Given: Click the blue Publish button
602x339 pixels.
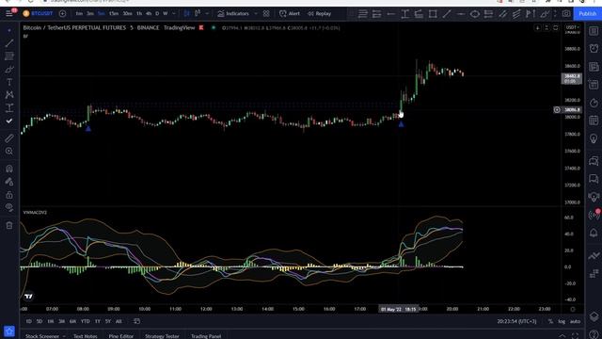Looking at the screenshot, I should pos(587,13).
